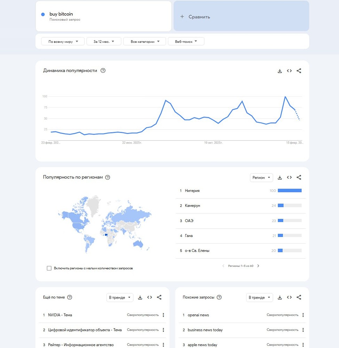Change the Веб-поиск search type dropdown
Viewport: 339px width, 348px height.
[x=186, y=41]
